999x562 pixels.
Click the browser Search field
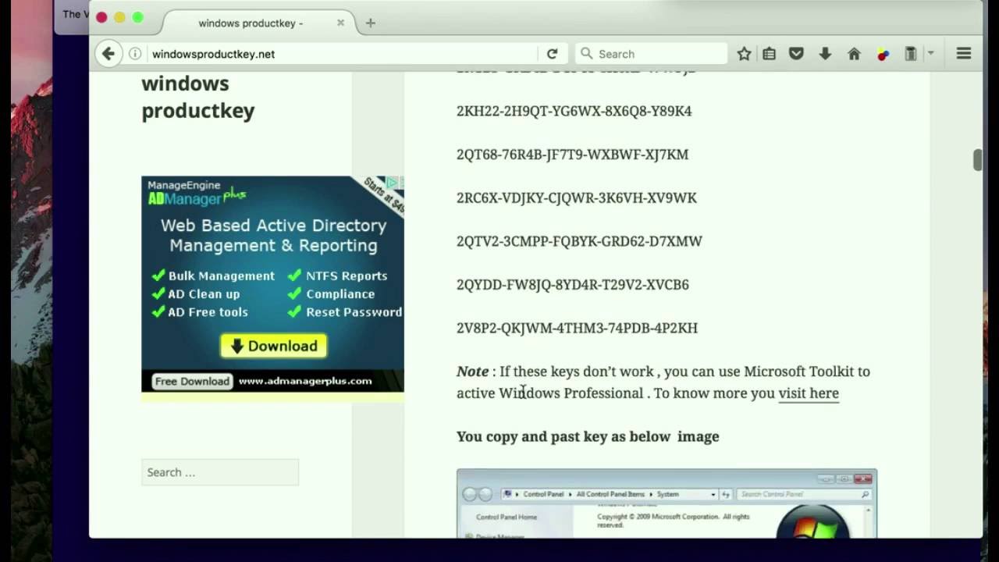pos(652,54)
